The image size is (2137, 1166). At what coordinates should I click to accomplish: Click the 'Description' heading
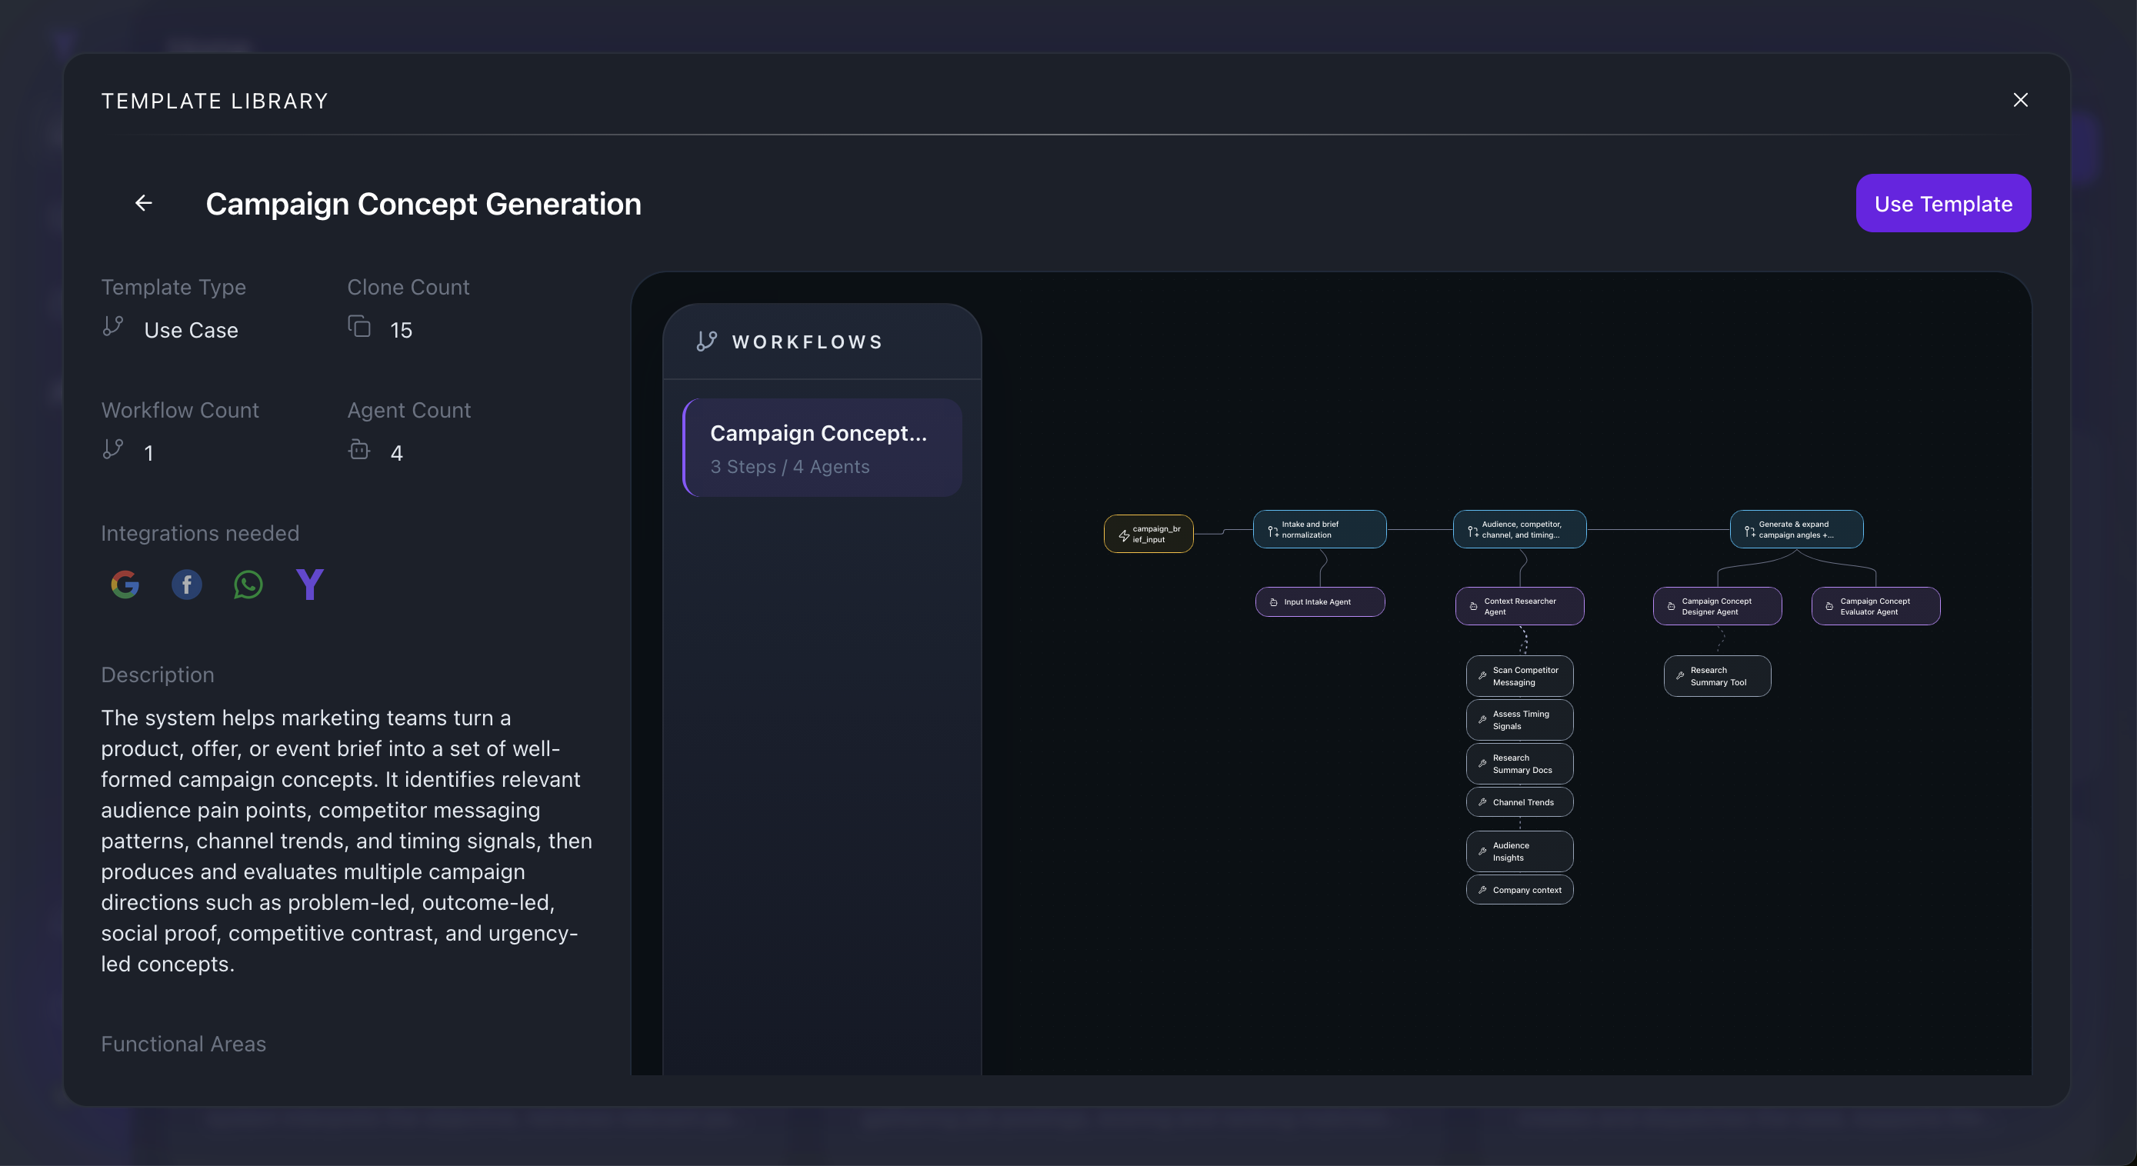[158, 675]
